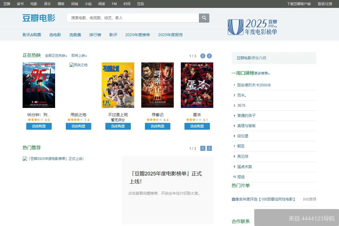Click next arrow of 正在热映 carousel
The width and height of the screenshot is (339, 226).
209,56
